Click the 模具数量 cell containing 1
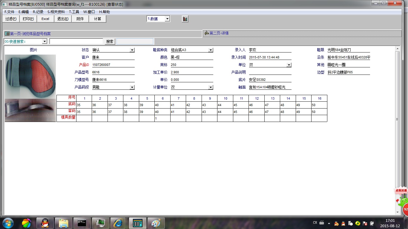This screenshot has height=229, width=408. pos(162,118)
